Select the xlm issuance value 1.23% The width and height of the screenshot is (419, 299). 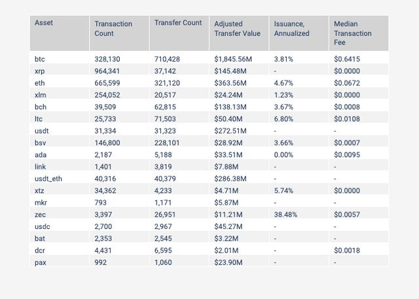click(283, 95)
